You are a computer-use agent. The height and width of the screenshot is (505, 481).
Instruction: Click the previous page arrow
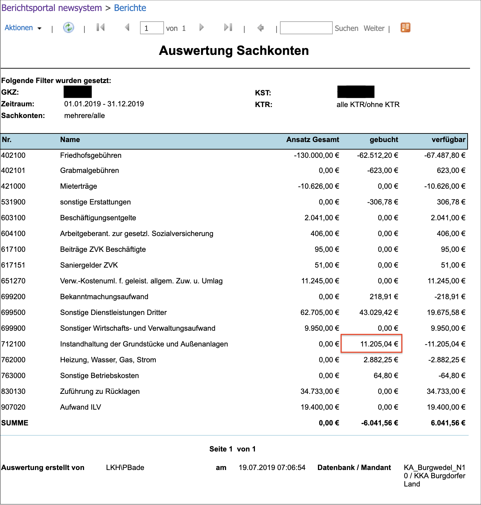pos(127,27)
